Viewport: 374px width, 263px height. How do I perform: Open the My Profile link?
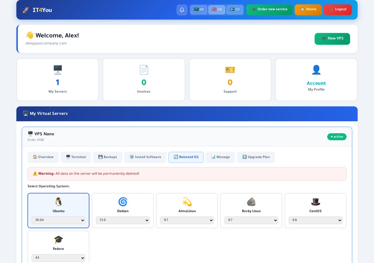click(x=316, y=90)
